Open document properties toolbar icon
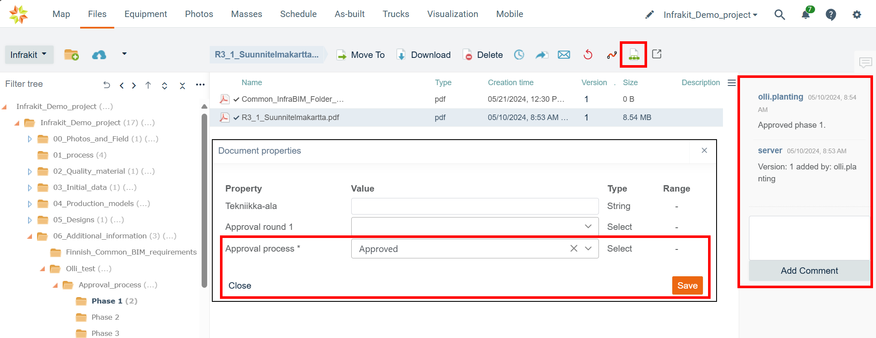Image resolution: width=876 pixels, height=338 pixels. pos(634,55)
